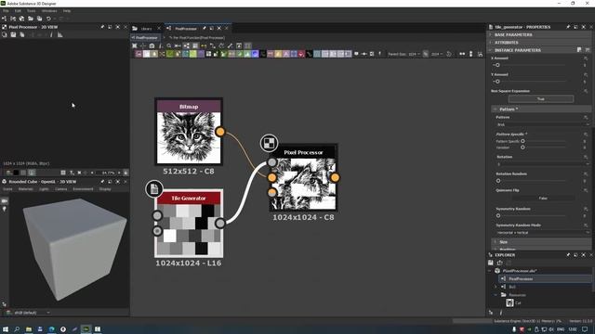Click the Rotation Random slider handle

point(498,181)
